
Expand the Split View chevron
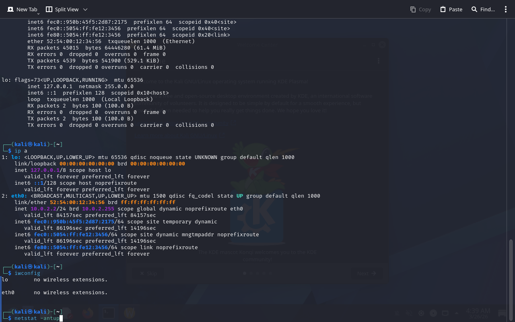pyautogui.click(x=85, y=9)
